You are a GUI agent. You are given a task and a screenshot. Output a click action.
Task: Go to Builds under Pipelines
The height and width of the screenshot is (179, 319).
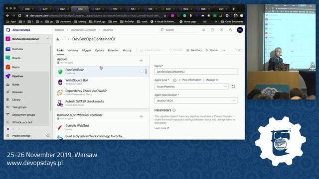15,85
